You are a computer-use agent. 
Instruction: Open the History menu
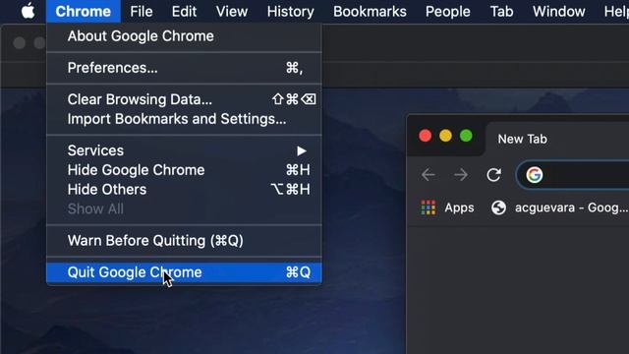(291, 11)
